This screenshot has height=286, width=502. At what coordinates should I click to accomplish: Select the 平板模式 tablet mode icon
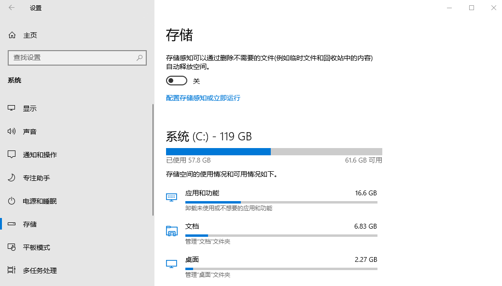click(x=12, y=247)
